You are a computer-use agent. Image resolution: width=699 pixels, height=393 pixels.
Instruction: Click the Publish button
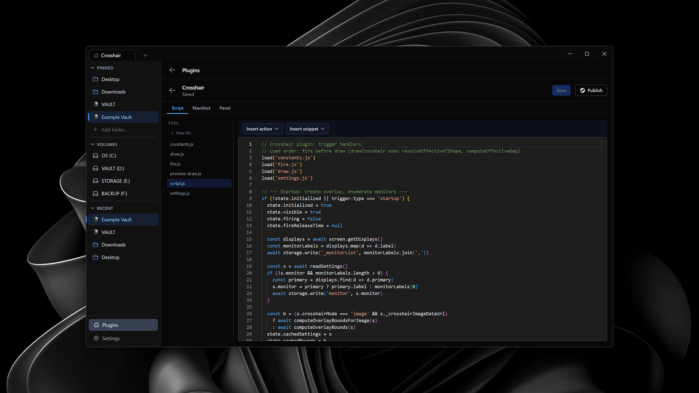click(591, 90)
